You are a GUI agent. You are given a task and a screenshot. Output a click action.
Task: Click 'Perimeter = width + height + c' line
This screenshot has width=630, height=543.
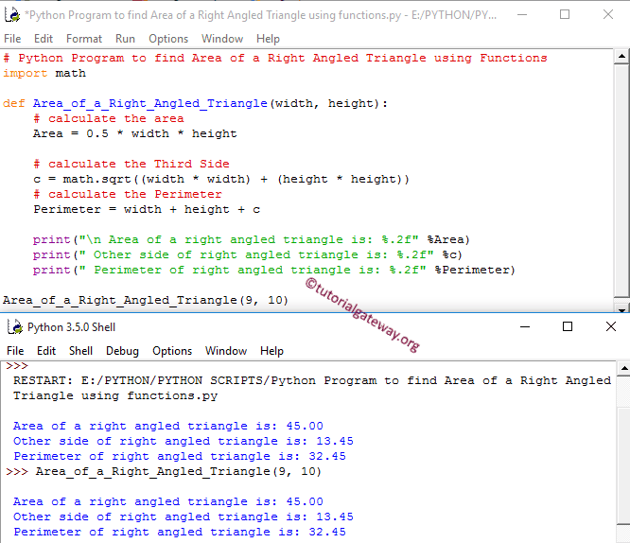pyautogui.click(x=147, y=209)
